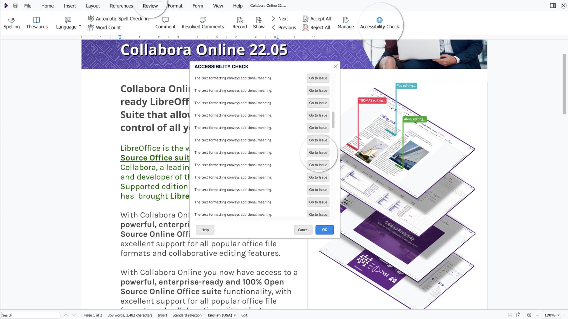Save the document with the floppy icon

coord(15,6)
